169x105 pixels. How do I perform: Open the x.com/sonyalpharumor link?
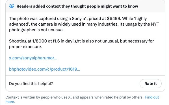coord(33,58)
